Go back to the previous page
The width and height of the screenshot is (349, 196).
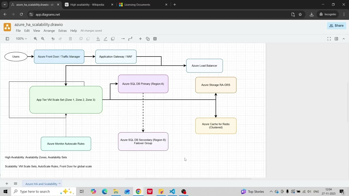[5, 14]
